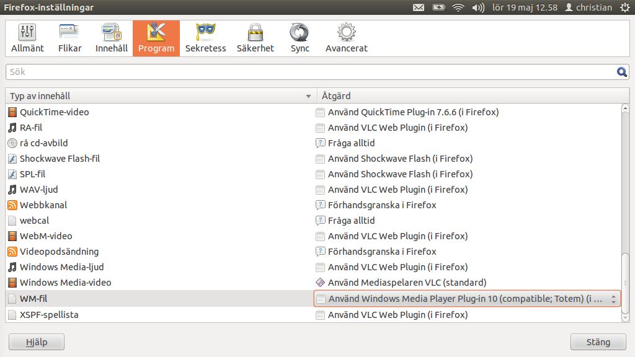Screen dimensions: 635x357
Task: Open the Avancerat pane
Action: pos(346,38)
